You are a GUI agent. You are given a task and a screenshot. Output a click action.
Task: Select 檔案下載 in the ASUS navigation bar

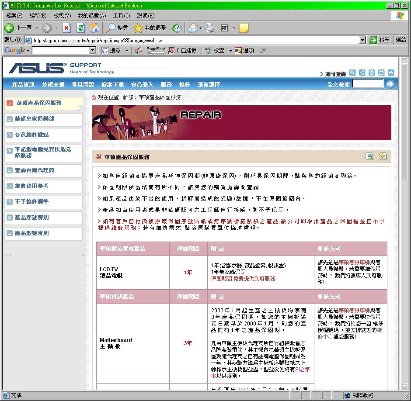click(x=112, y=84)
